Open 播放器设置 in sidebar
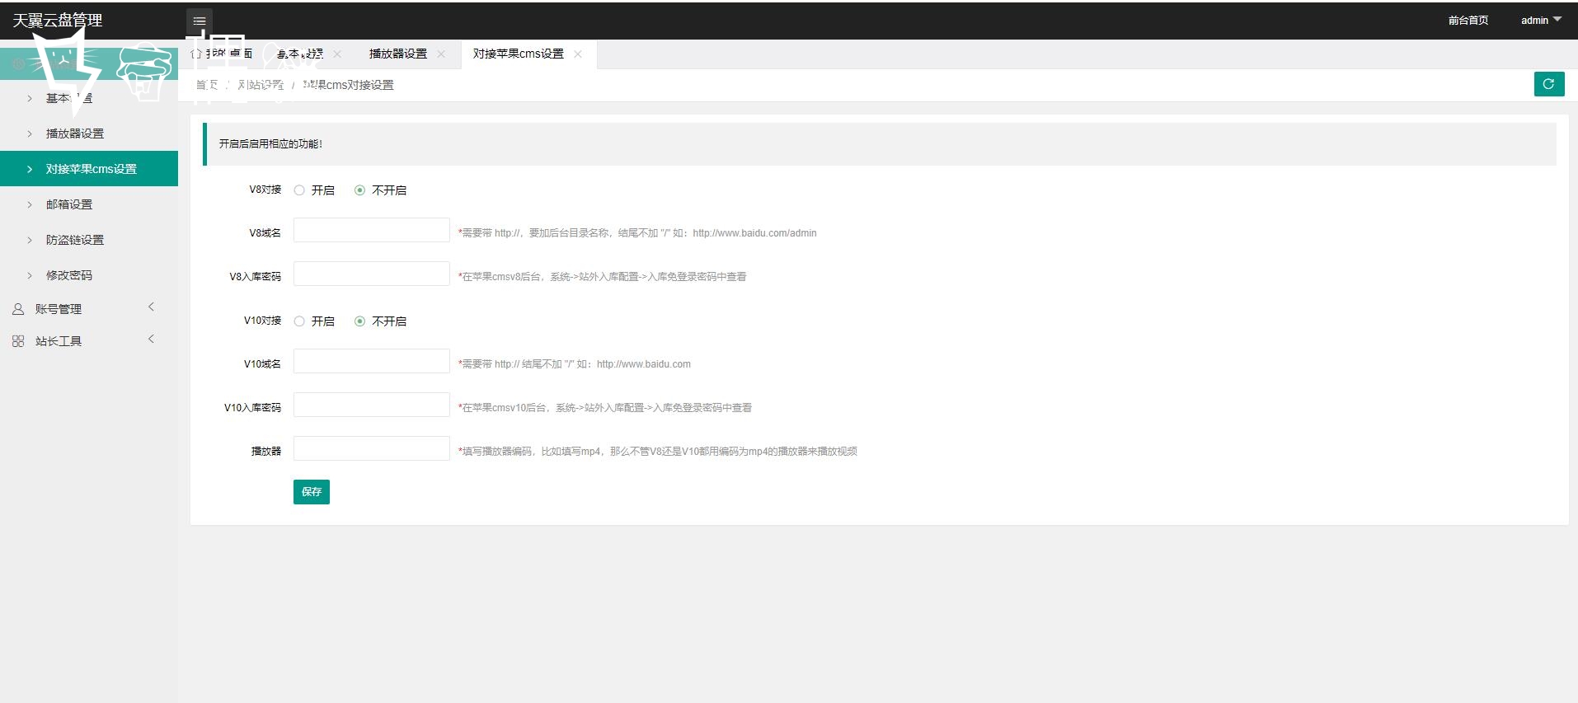 pos(89,134)
